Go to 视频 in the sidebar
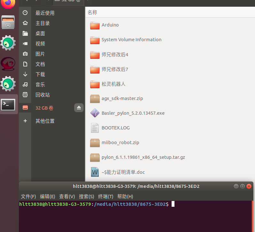This screenshot has height=232, width=255. 40,43
